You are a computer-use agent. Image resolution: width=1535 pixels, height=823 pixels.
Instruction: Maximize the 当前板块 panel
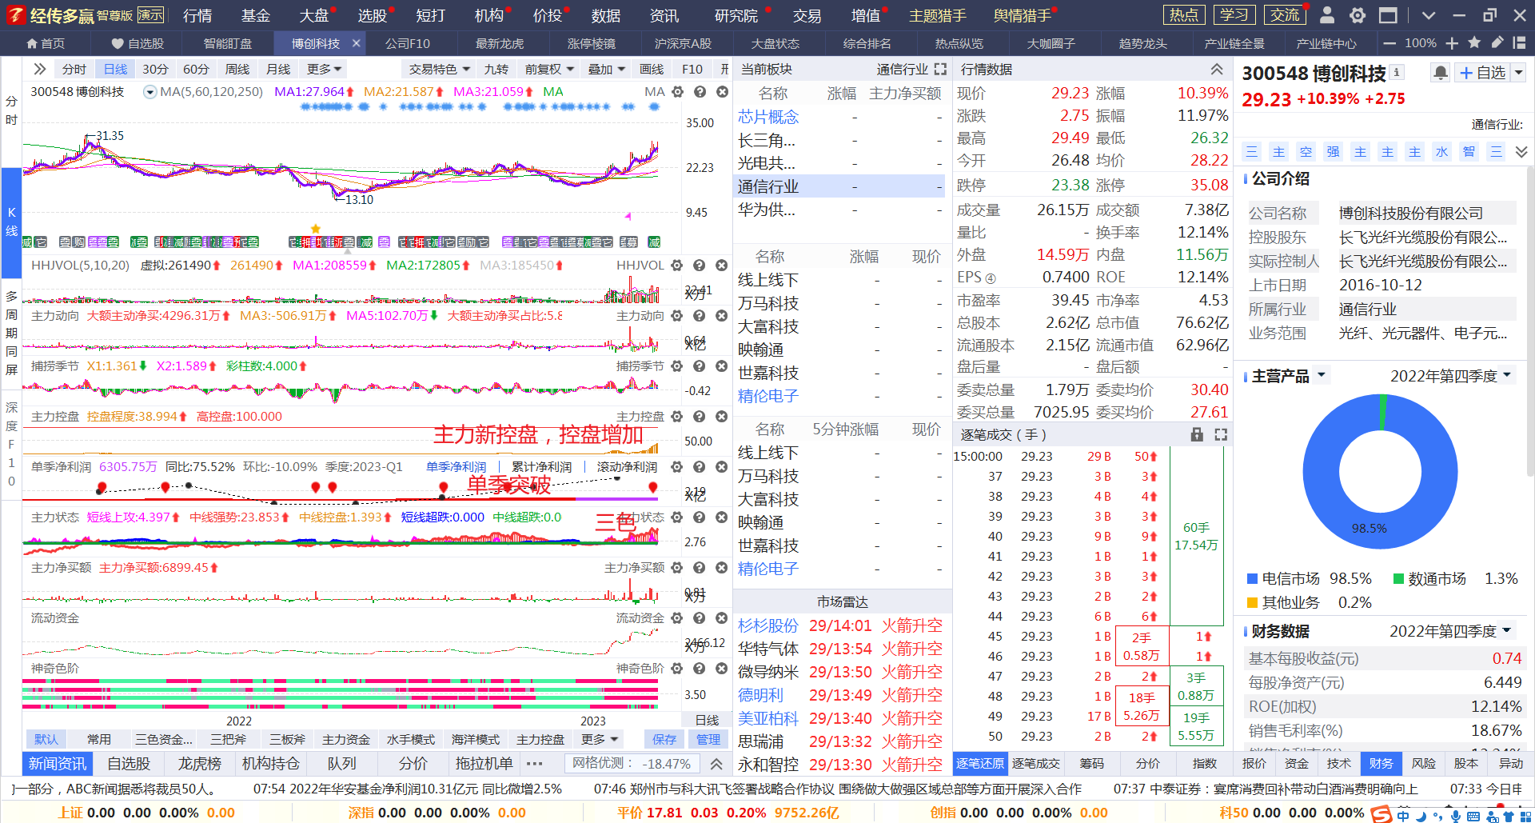point(940,70)
